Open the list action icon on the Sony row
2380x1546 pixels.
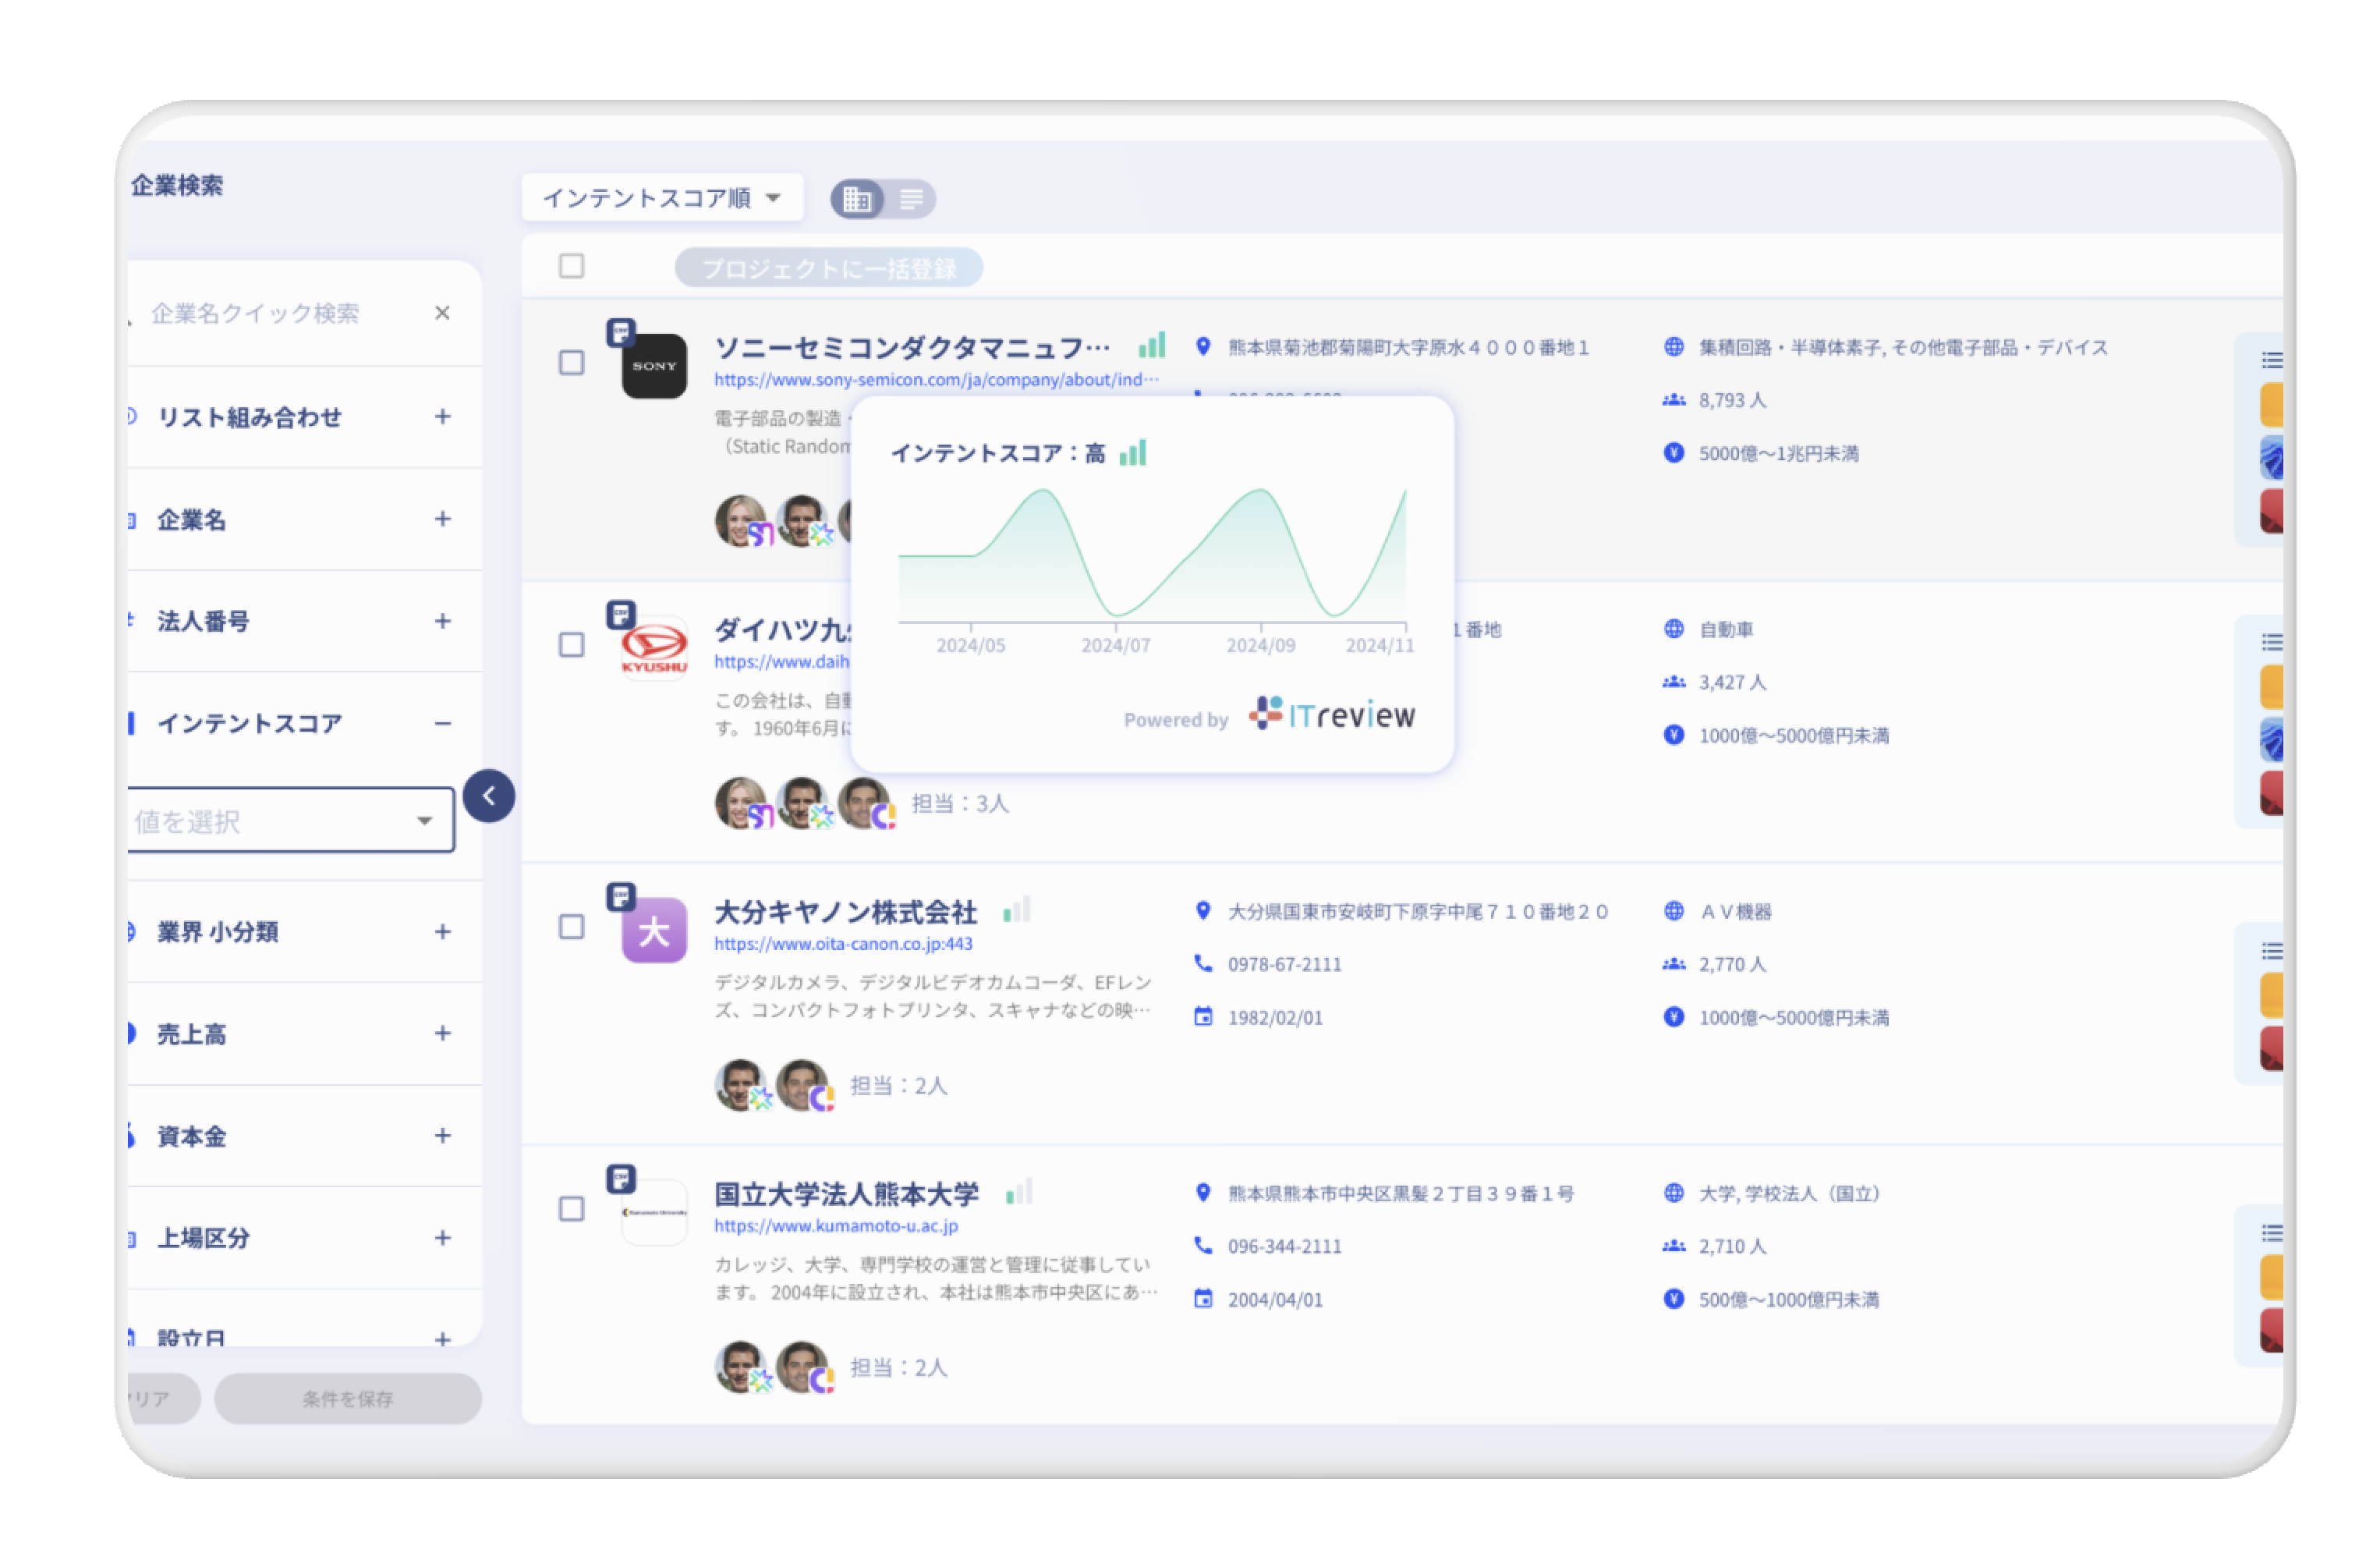2272,360
